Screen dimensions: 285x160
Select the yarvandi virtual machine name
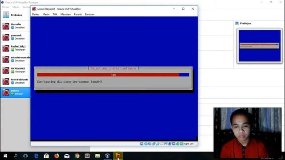pos(16,36)
